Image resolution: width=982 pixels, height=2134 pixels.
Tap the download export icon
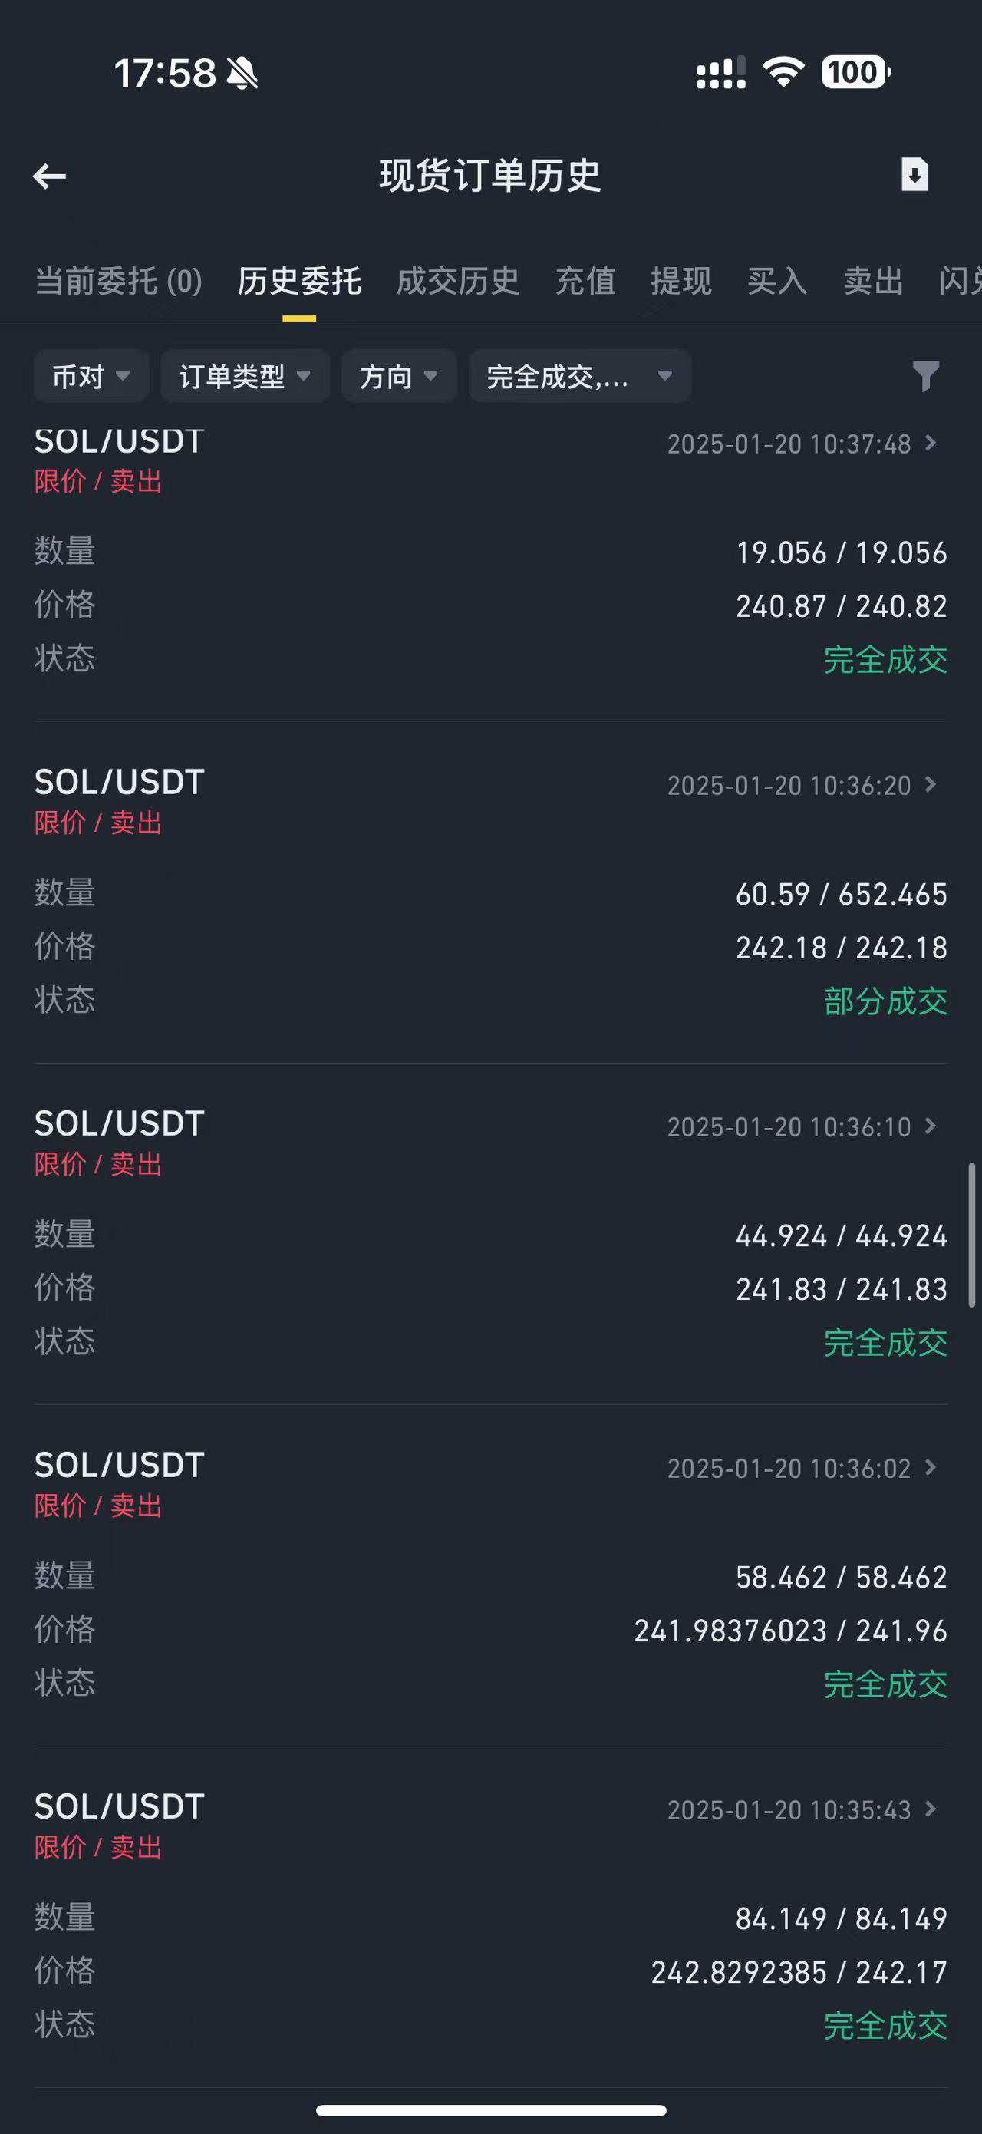coord(914,175)
